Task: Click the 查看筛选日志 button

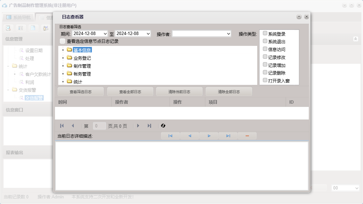Action: (81, 92)
